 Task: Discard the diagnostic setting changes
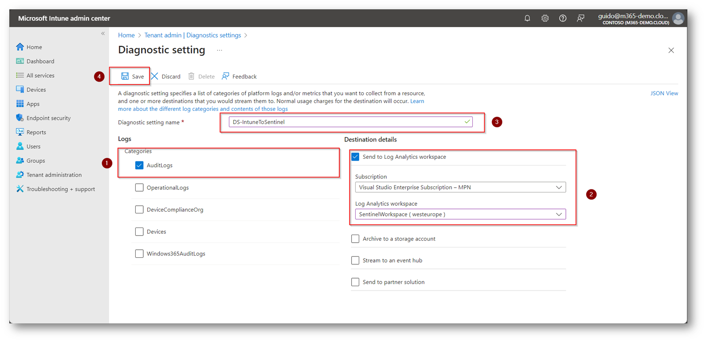click(166, 76)
